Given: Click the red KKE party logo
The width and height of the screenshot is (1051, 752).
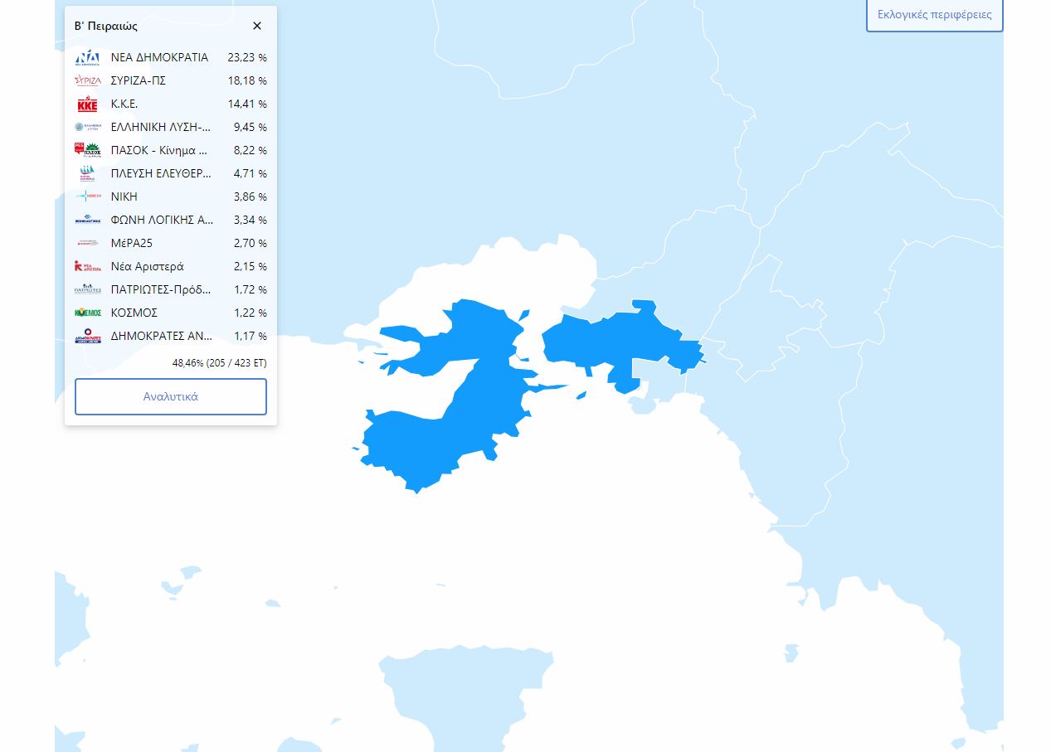Looking at the screenshot, I should coord(88,104).
